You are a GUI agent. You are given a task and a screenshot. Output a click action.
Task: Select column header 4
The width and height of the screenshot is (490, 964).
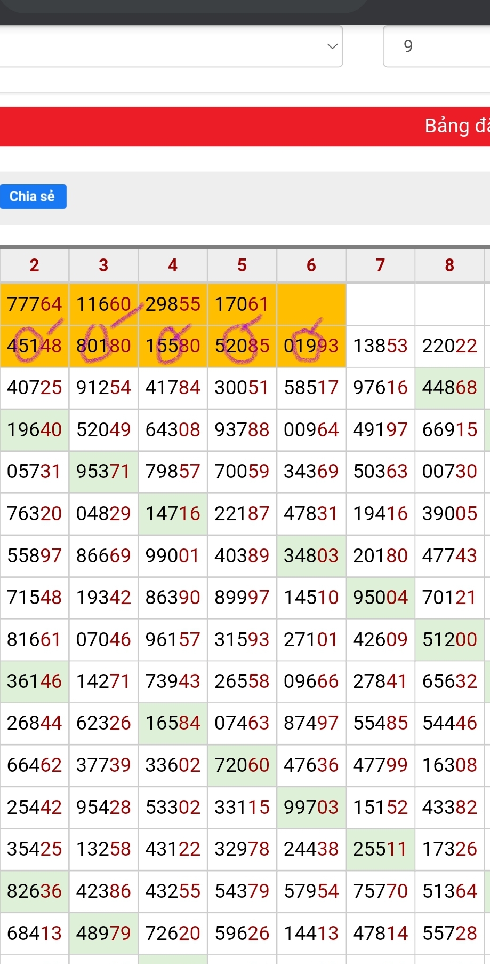tap(173, 265)
